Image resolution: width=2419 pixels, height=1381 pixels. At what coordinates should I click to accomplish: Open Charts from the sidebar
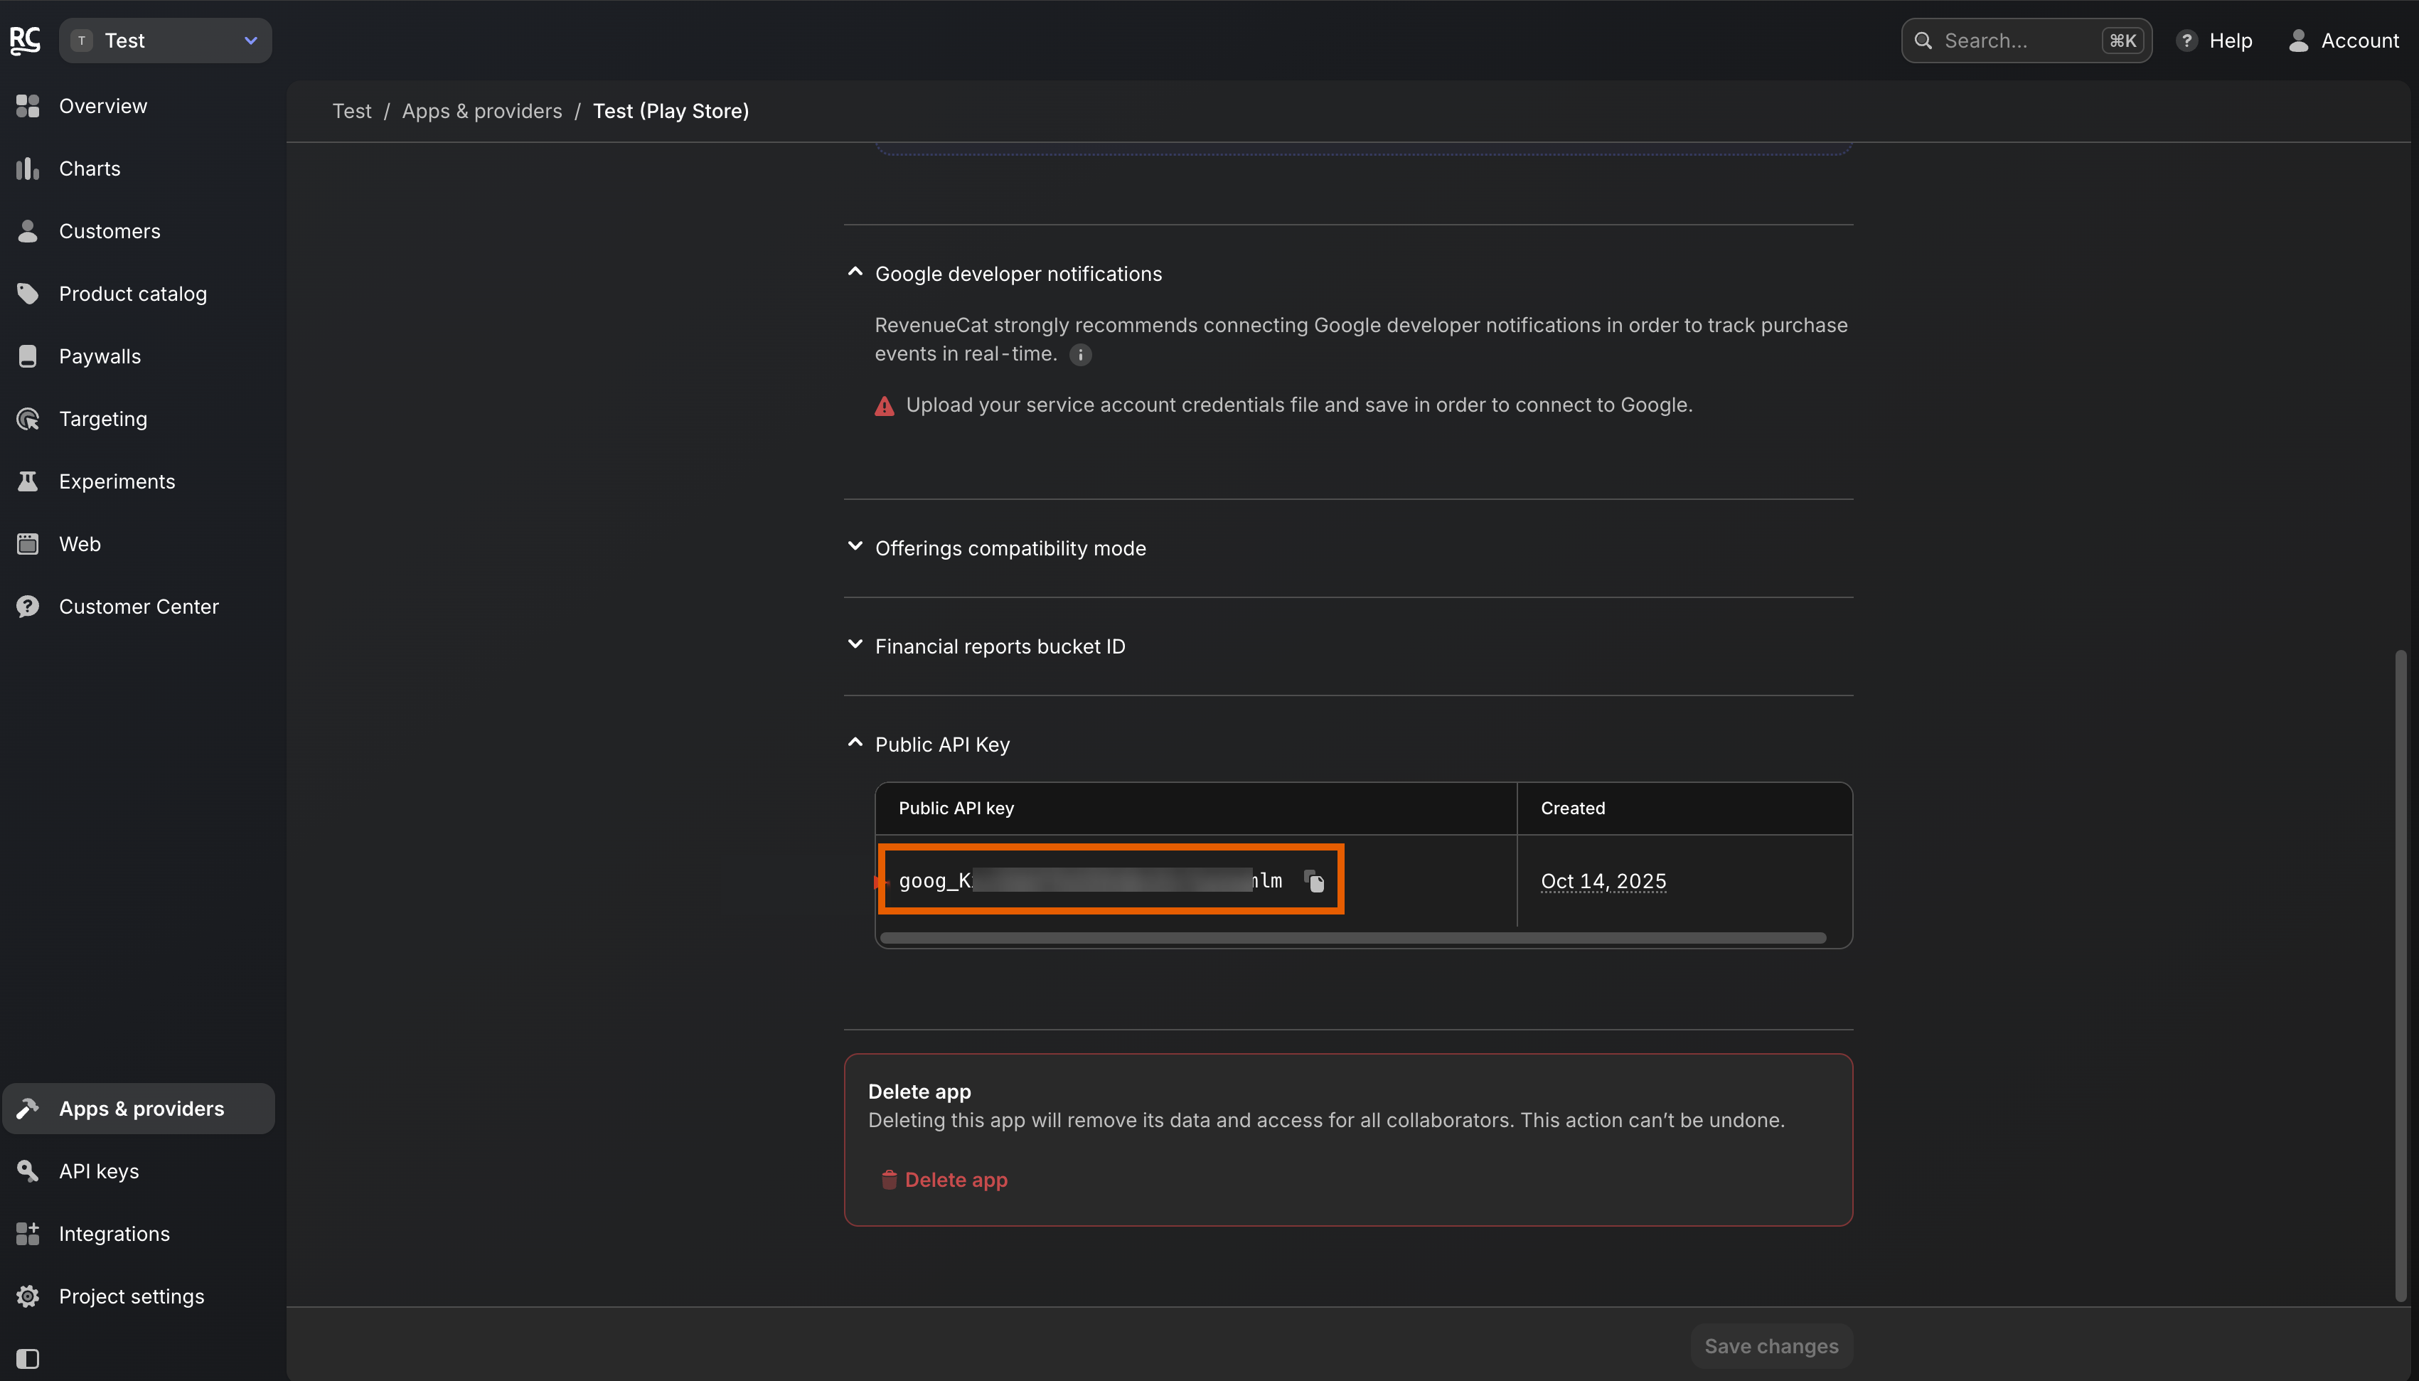(89, 169)
